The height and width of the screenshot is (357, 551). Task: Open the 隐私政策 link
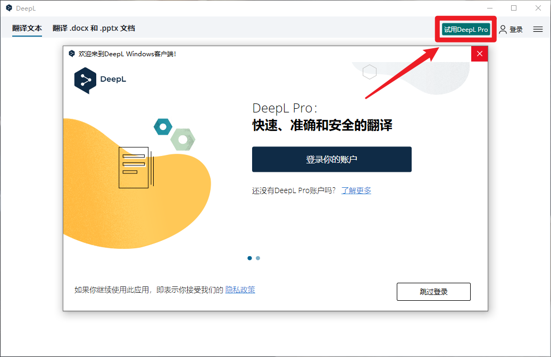(240, 290)
